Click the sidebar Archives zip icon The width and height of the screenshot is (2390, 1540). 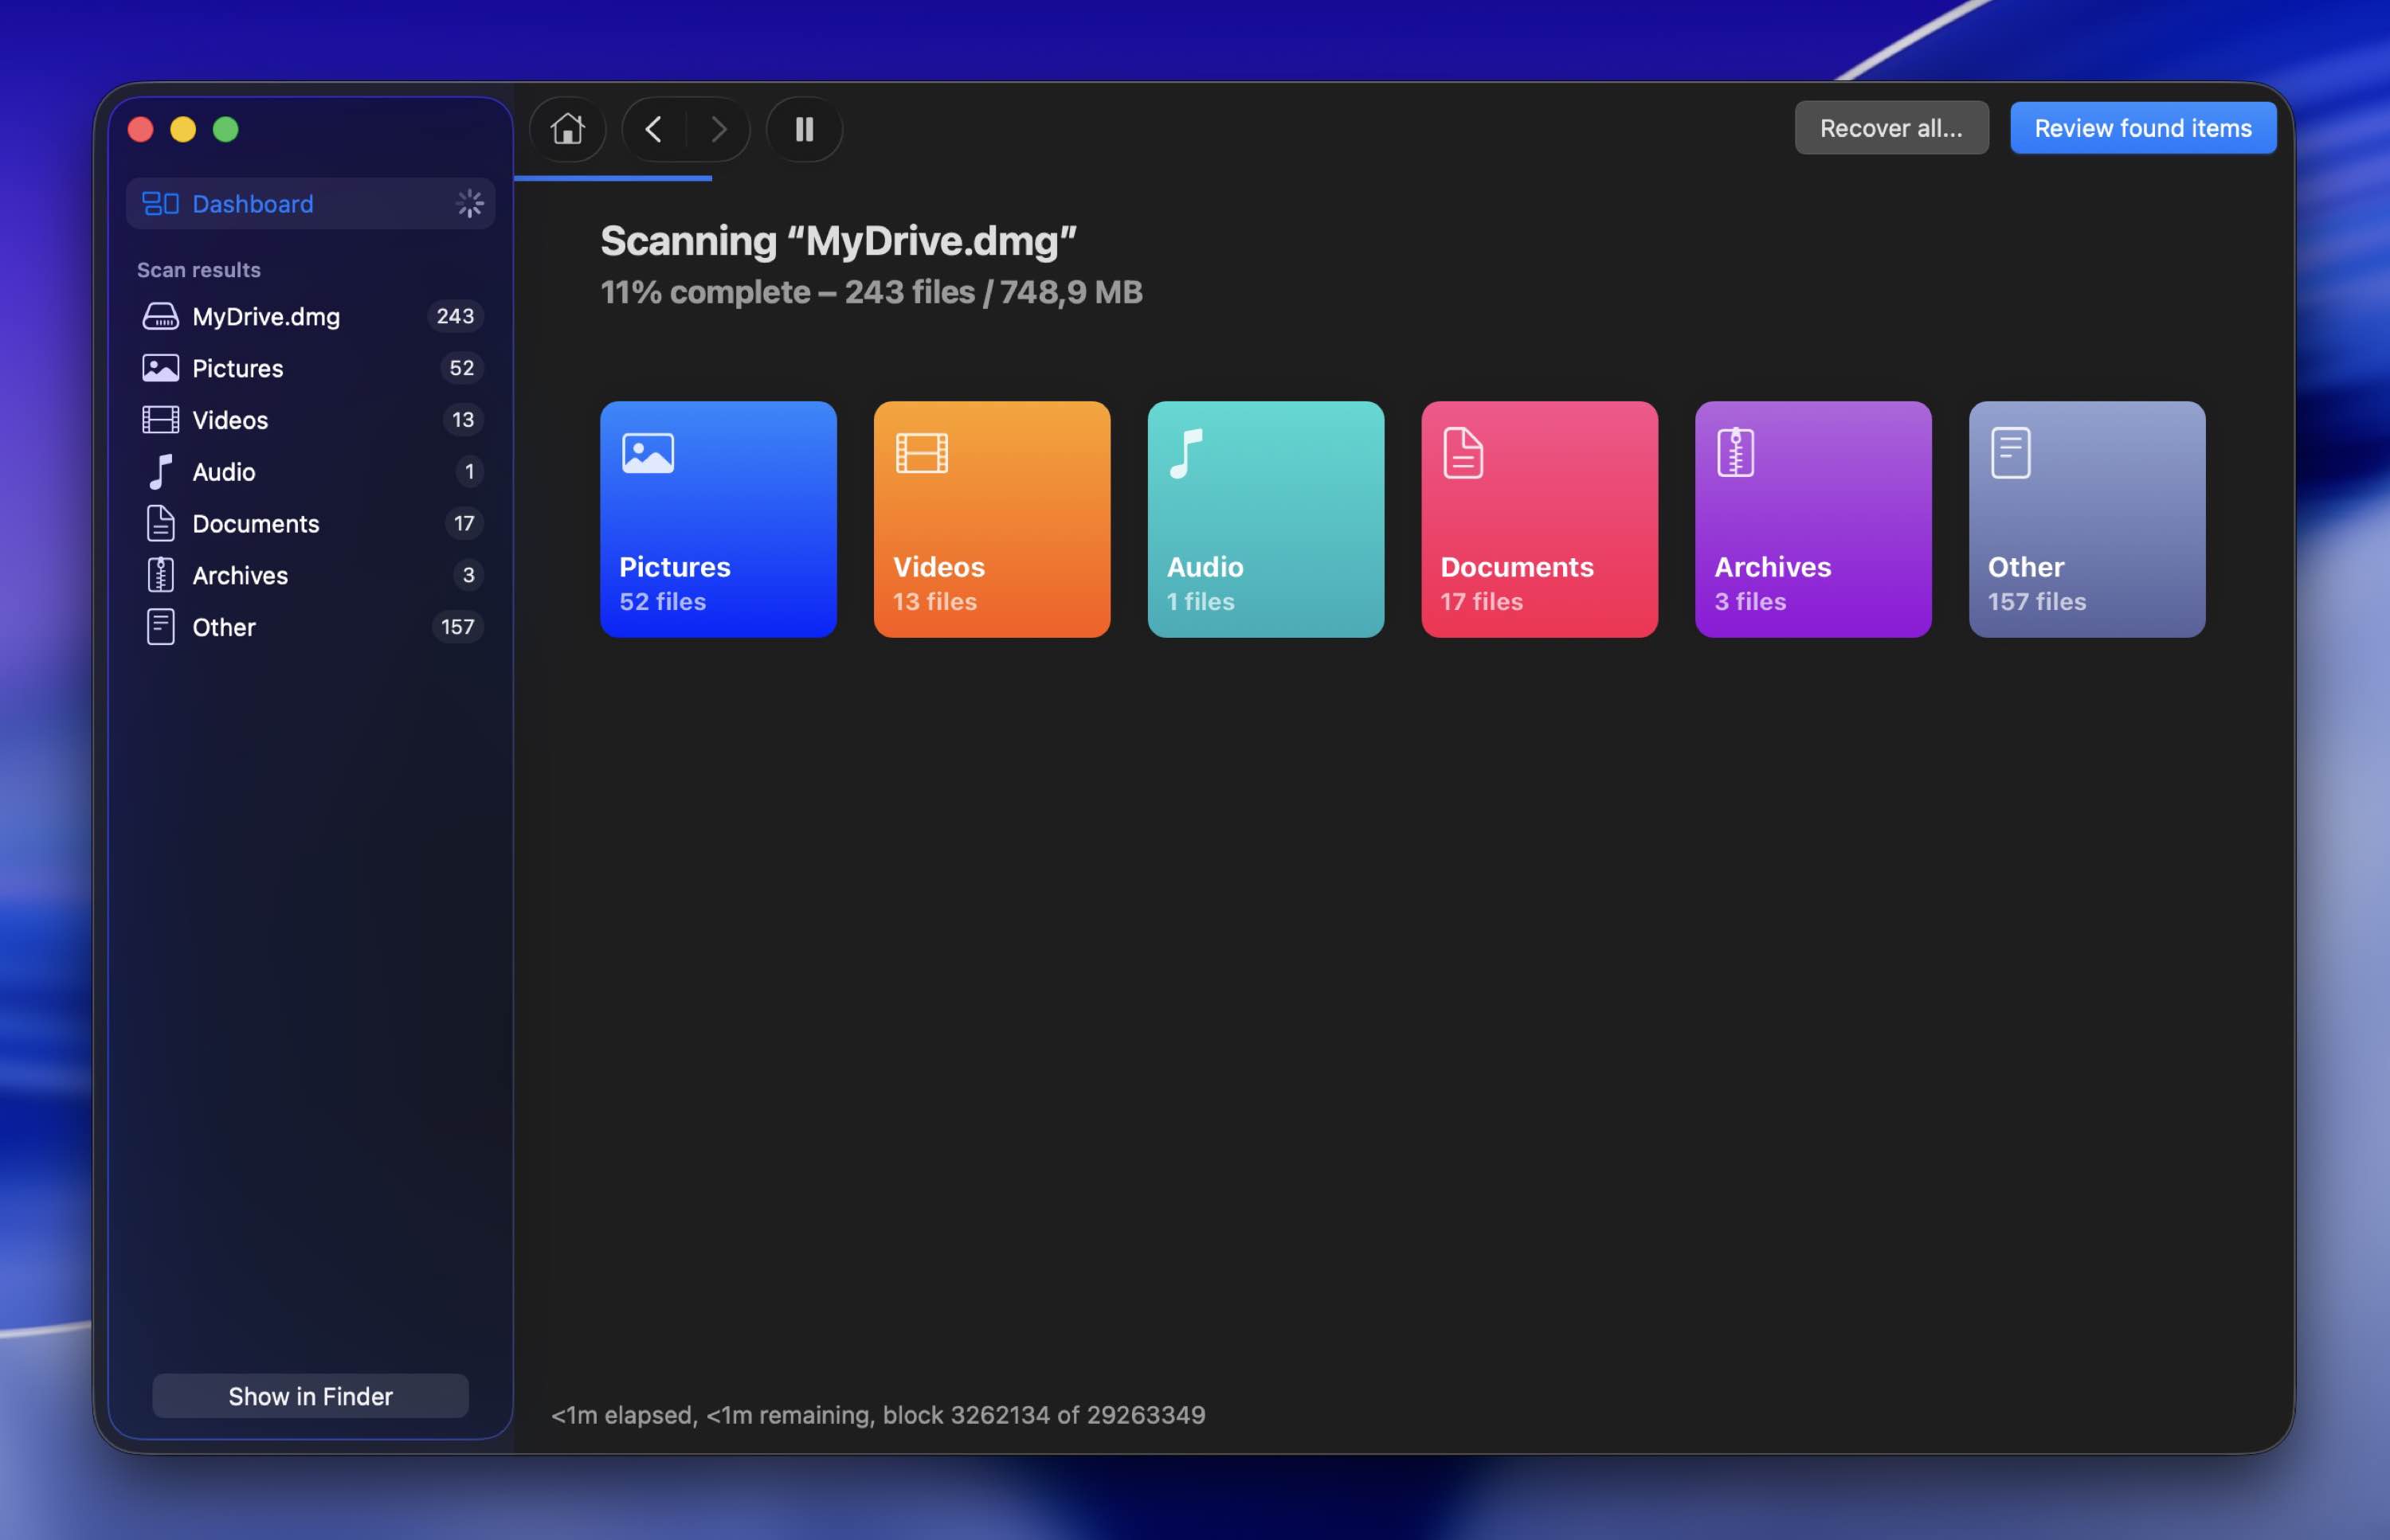click(160, 575)
